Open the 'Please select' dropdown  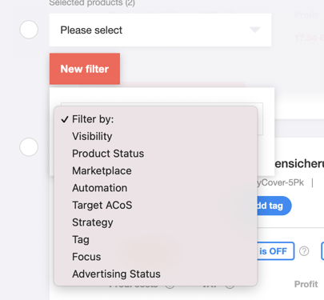160,30
